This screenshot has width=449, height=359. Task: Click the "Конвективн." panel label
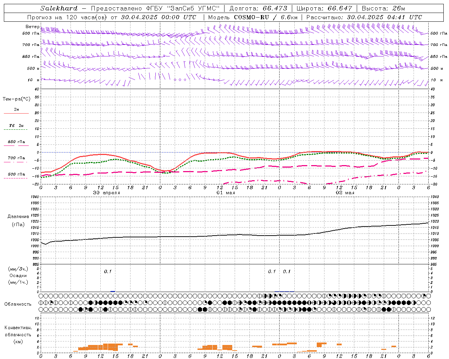tap(18, 328)
